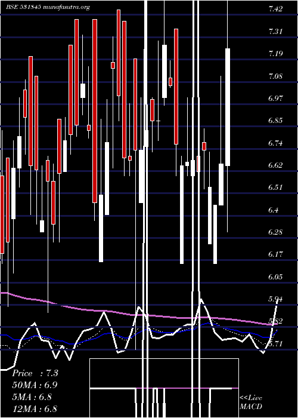Click the '12MA : 6.8' readout

point(35,409)
